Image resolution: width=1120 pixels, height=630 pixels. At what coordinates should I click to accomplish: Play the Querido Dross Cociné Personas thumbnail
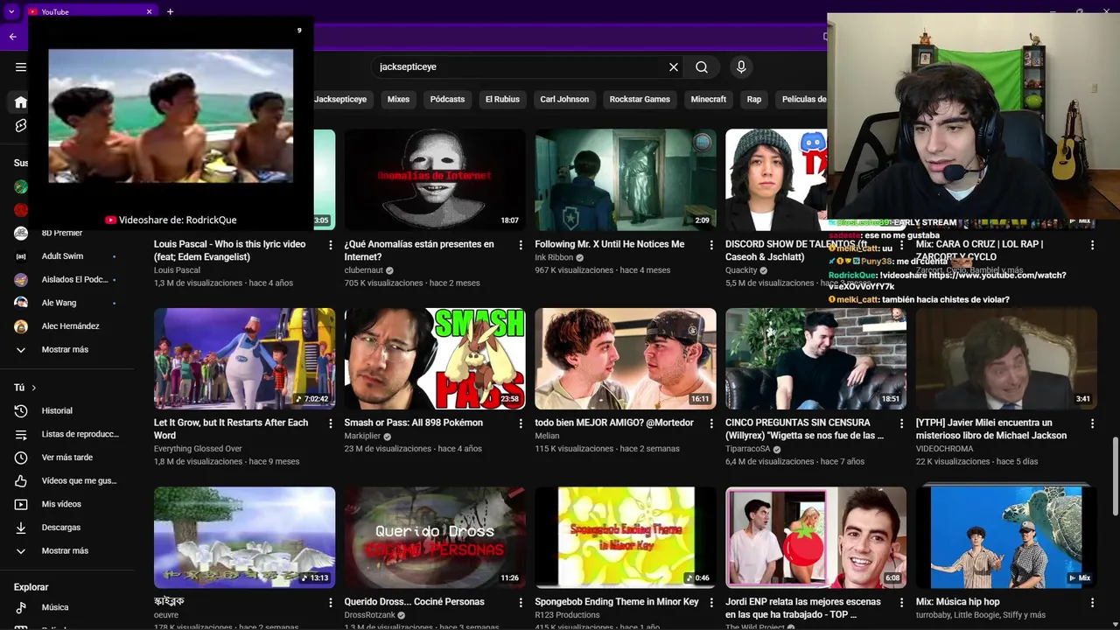tap(435, 537)
